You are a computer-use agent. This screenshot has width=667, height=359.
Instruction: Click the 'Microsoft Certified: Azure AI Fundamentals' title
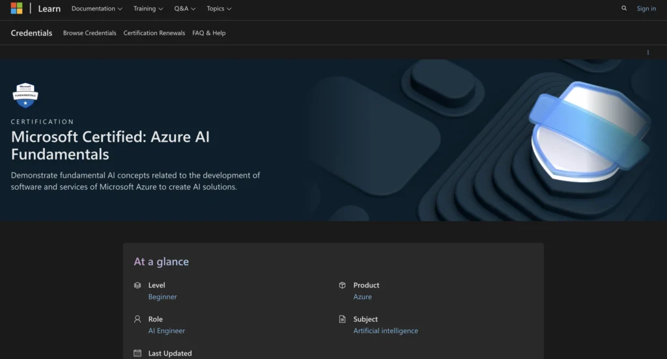(x=110, y=145)
